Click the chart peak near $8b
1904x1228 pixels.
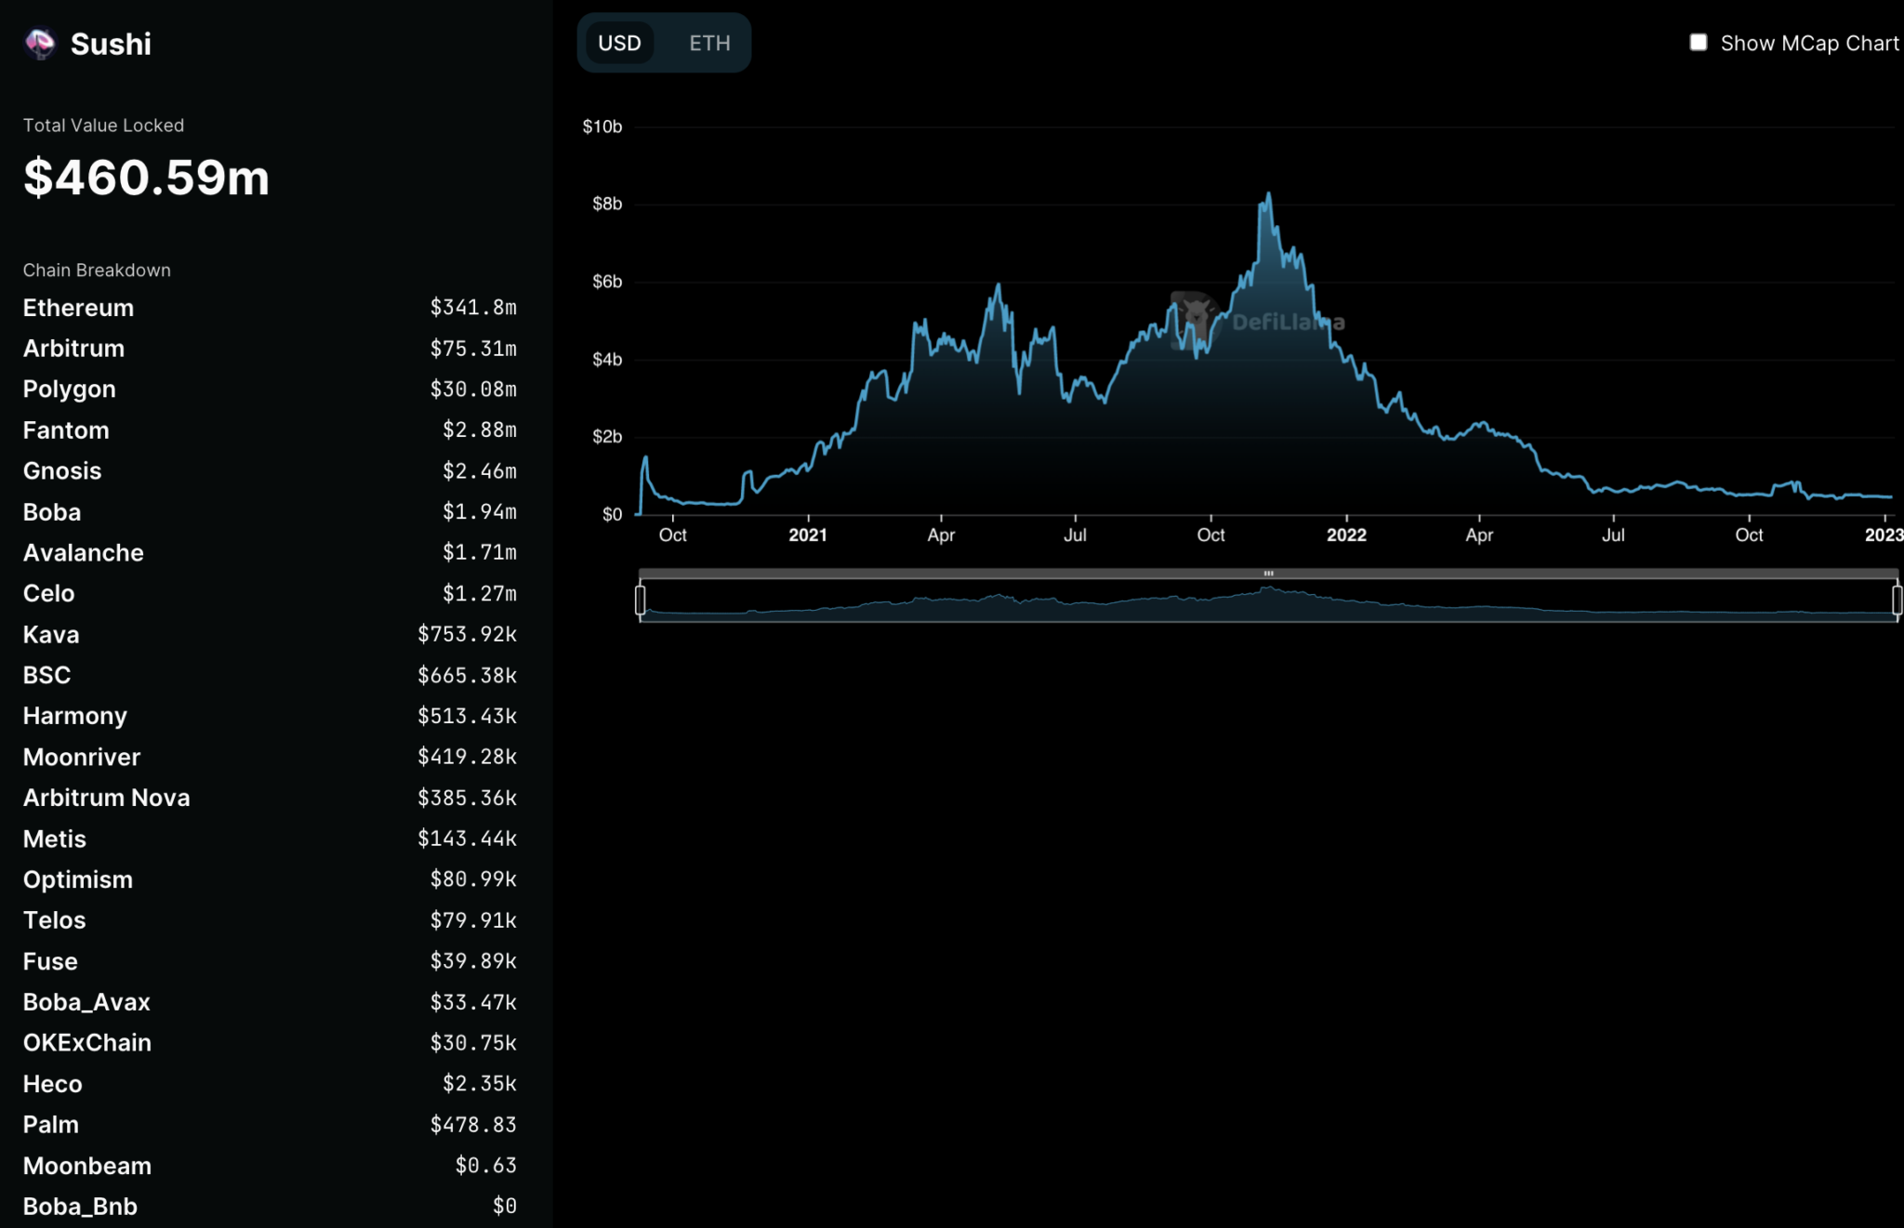1268,195
